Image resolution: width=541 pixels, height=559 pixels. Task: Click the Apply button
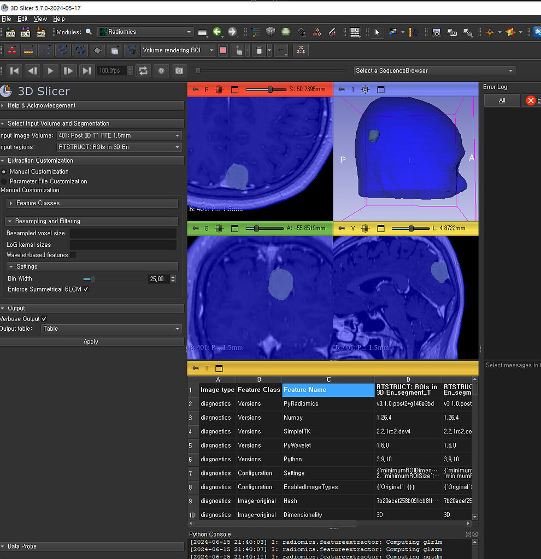(91, 342)
